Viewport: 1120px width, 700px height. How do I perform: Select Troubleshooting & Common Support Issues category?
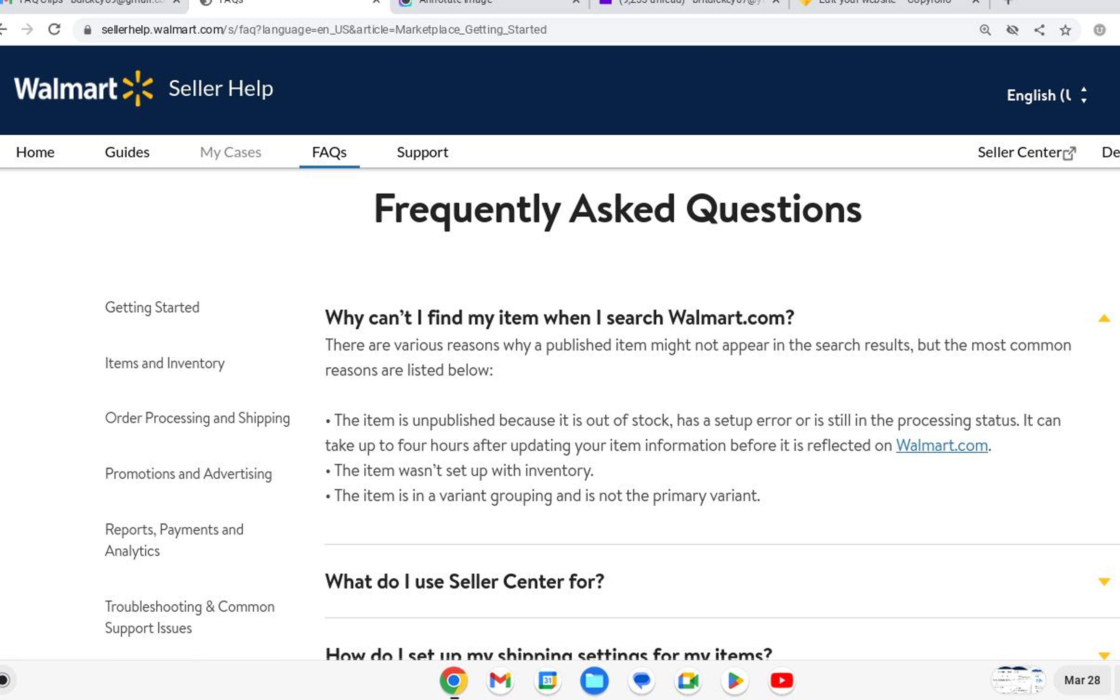[x=190, y=617]
